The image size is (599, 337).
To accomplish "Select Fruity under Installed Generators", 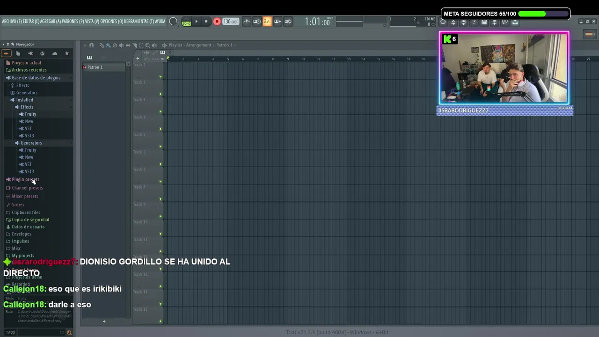I will click(x=30, y=150).
